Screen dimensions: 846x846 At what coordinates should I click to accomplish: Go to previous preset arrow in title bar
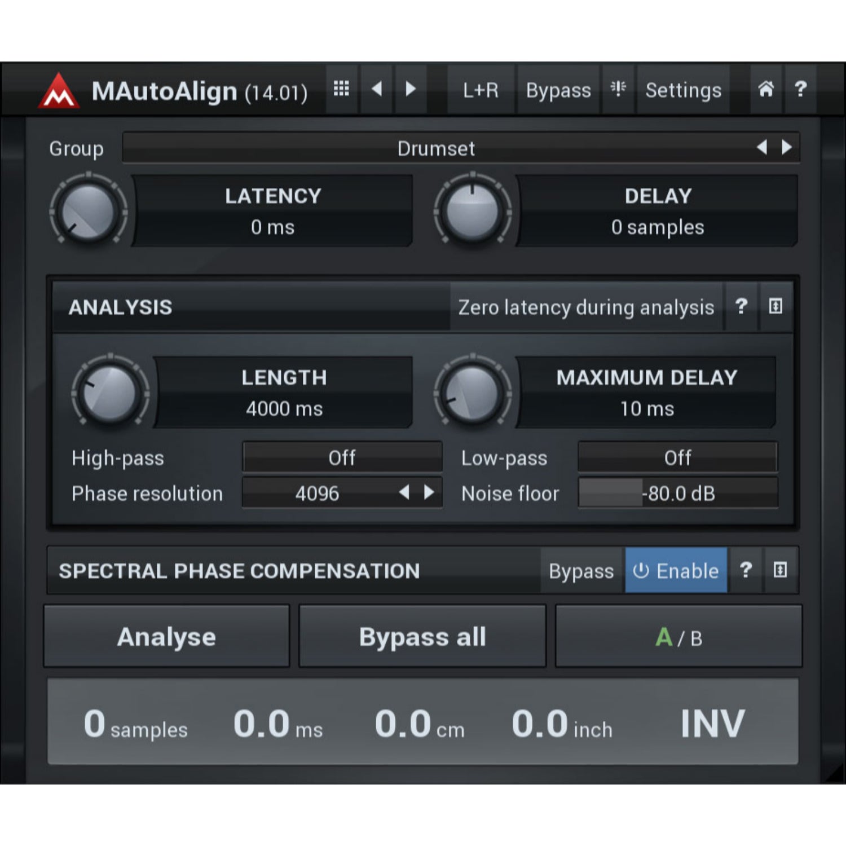pos(377,89)
